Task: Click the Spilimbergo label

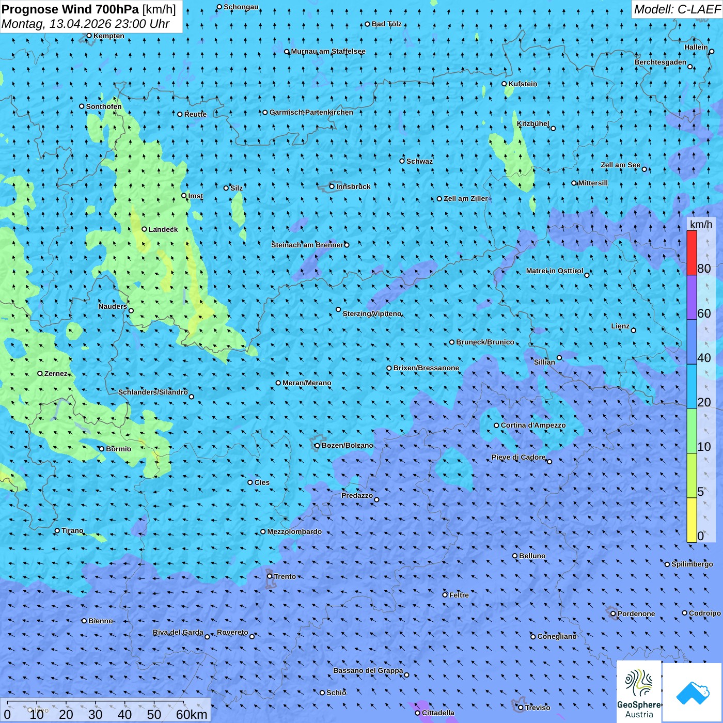Action: pyautogui.click(x=692, y=564)
